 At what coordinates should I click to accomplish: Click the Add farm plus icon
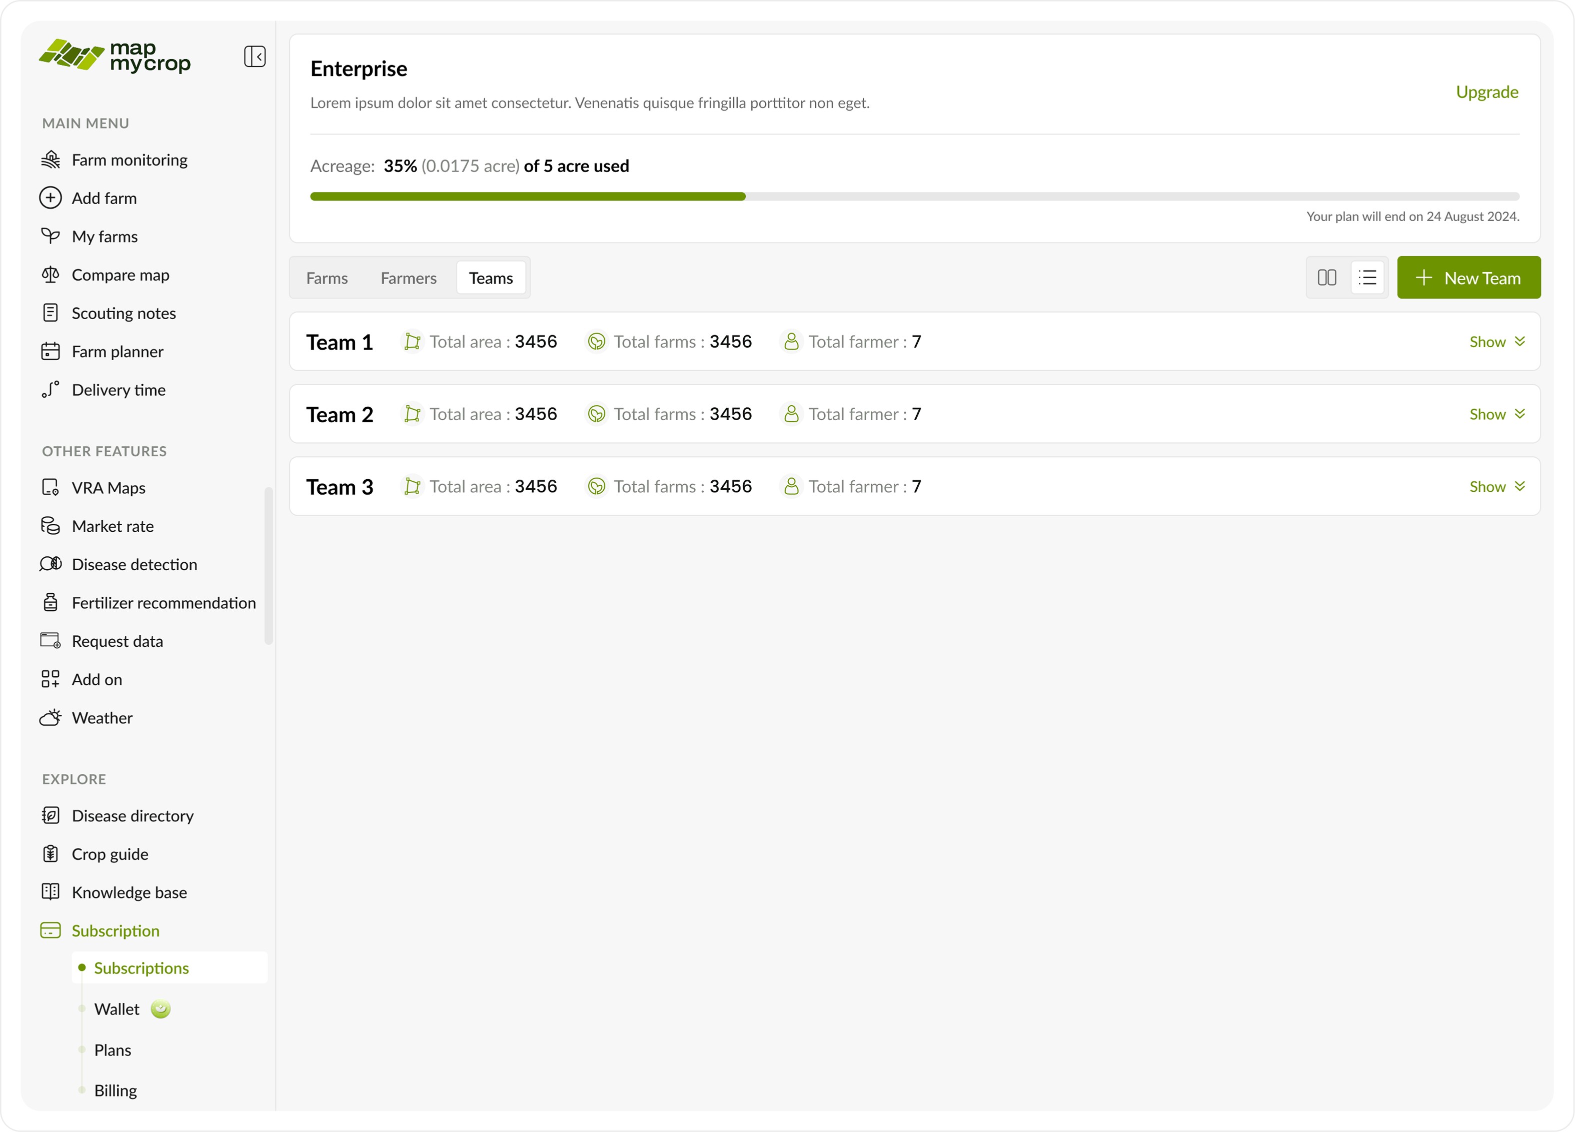click(x=51, y=198)
